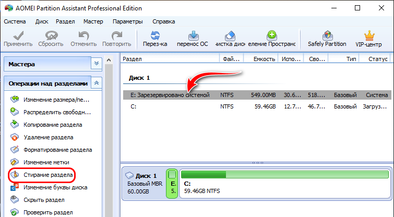
Task: Select the E: Зарезервировано системой row
Action: click(257, 95)
